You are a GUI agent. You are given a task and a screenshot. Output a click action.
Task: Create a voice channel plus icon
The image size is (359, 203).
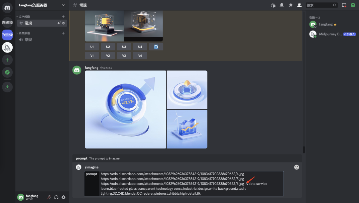click(x=63, y=33)
